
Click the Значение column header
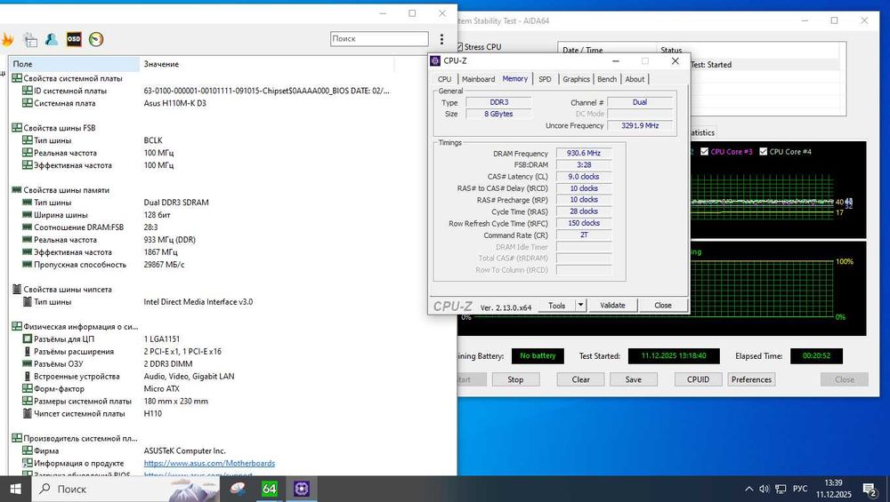point(267,64)
